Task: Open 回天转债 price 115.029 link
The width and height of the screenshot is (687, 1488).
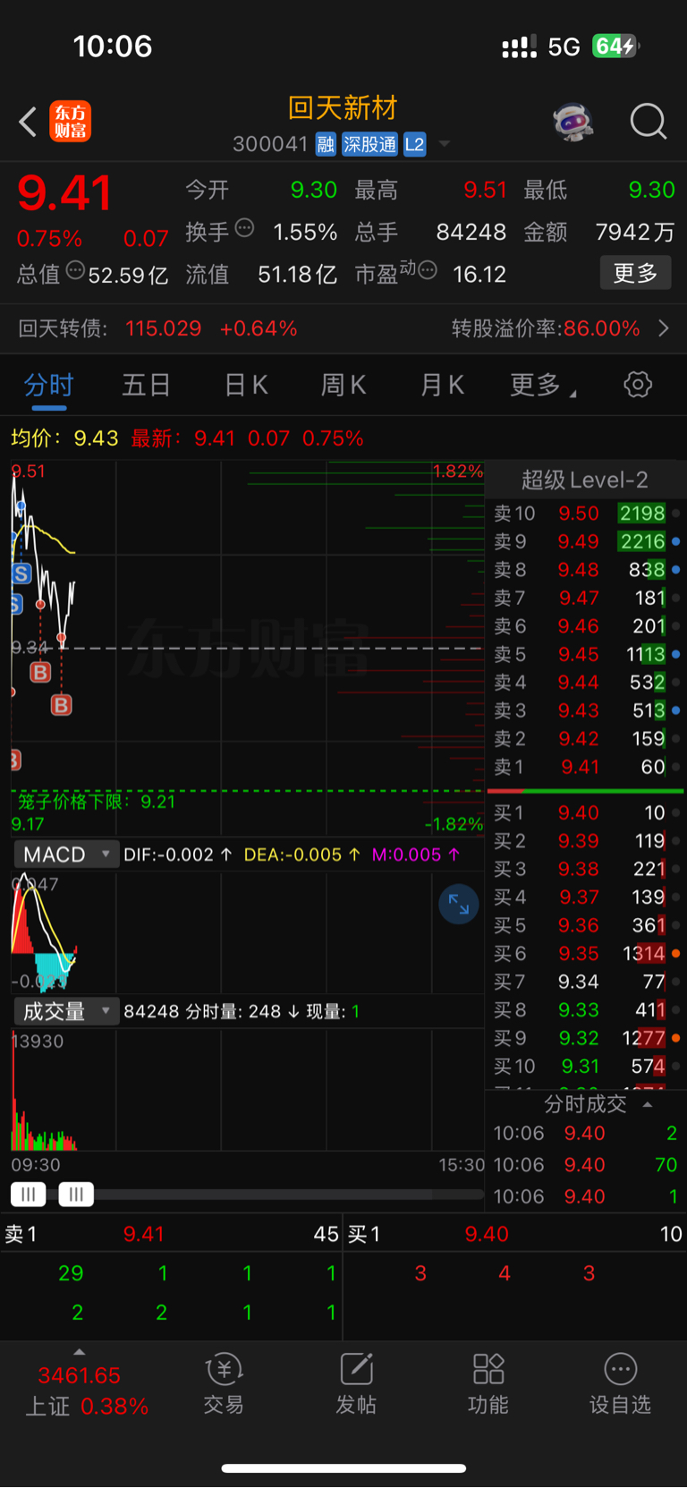Action: [164, 328]
